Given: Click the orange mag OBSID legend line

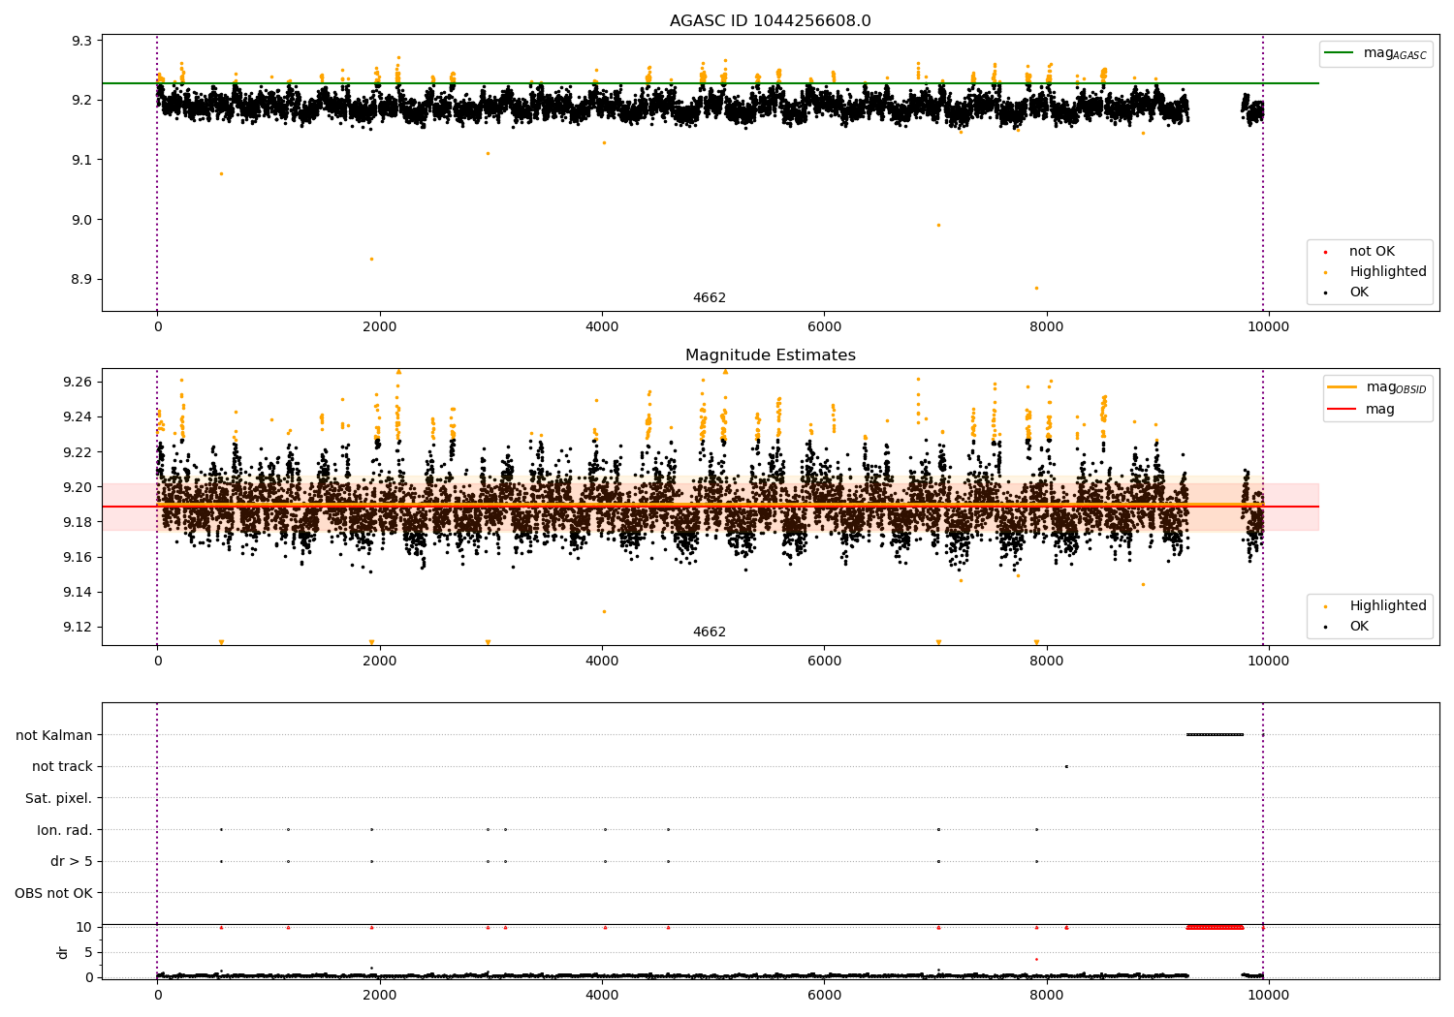Looking at the screenshot, I should 1343,387.
